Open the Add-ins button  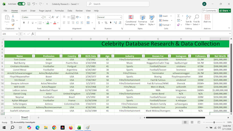point(207,19)
